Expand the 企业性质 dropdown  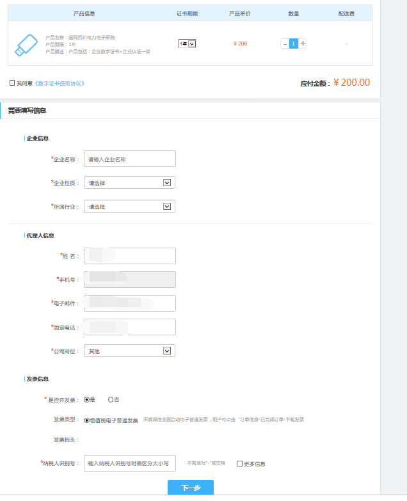[x=129, y=183]
